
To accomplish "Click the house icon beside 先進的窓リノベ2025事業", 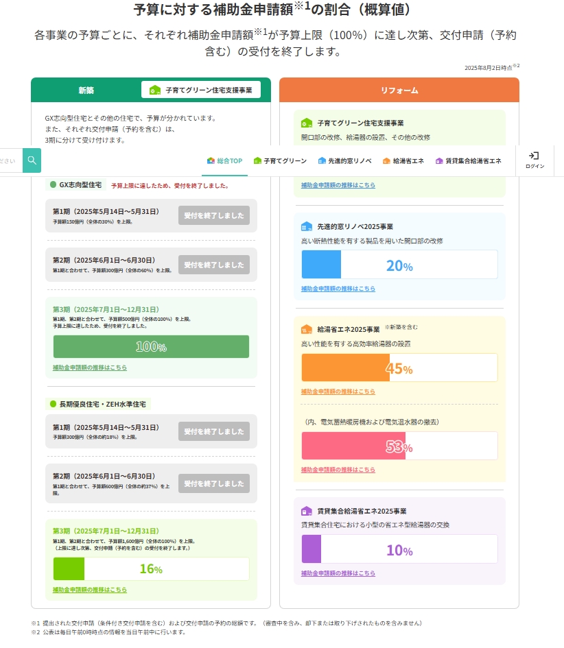I will [307, 226].
